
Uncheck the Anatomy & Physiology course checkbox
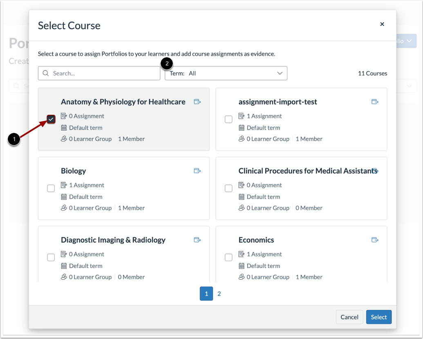tap(51, 119)
